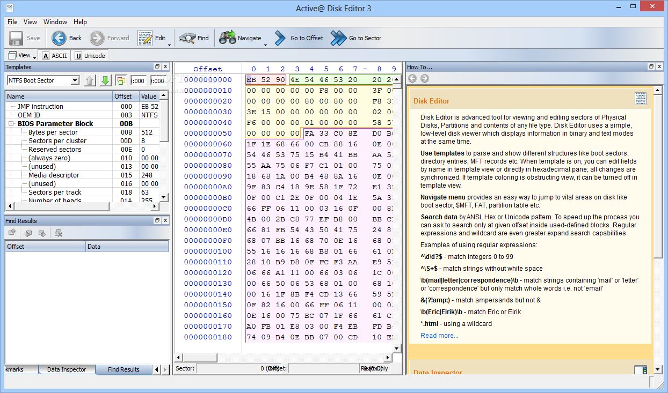Collapse the BIOS Parameter Block node
This screenshot has width=668, height=393.
(x=12, y=124)
